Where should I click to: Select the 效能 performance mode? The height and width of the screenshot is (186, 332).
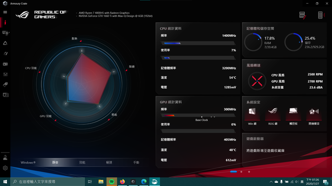82,163
